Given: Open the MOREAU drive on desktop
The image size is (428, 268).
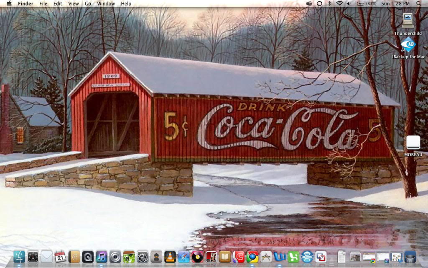Looking at the screenshot, I should tap(413, 142).
